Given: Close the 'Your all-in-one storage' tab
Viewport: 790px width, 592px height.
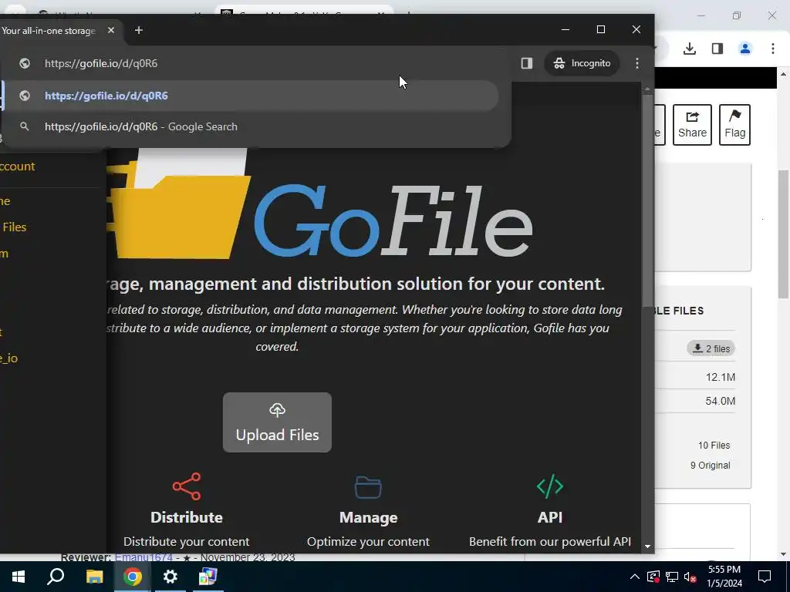Looking at the screenshot, I should pos(111,30).
